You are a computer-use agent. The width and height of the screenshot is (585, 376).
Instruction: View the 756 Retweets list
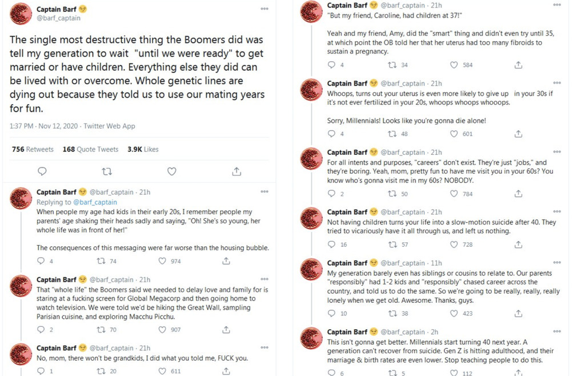click(33, 149)
